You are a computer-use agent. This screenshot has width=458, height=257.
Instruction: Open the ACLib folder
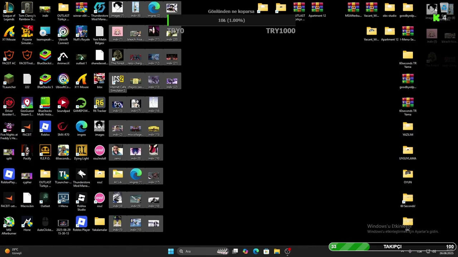tap(118, 176)
